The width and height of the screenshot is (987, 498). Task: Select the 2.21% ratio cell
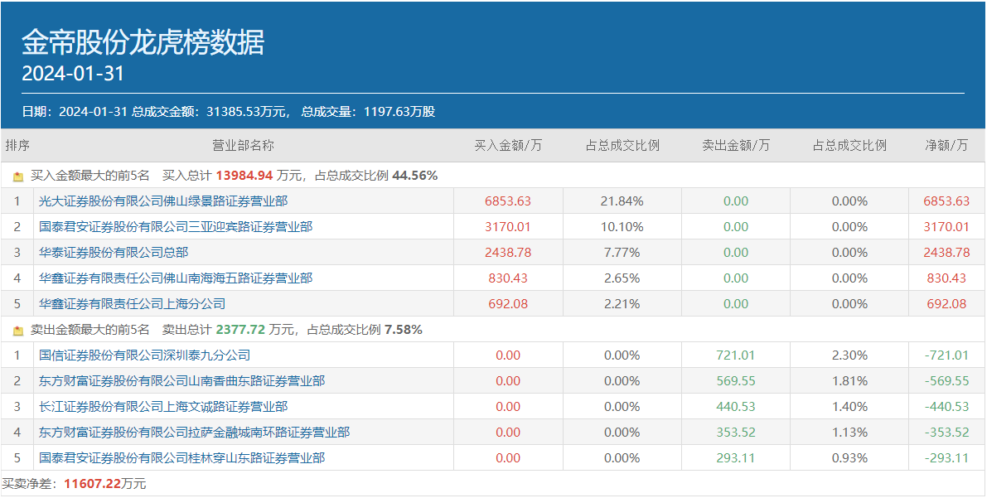point(622,304)
